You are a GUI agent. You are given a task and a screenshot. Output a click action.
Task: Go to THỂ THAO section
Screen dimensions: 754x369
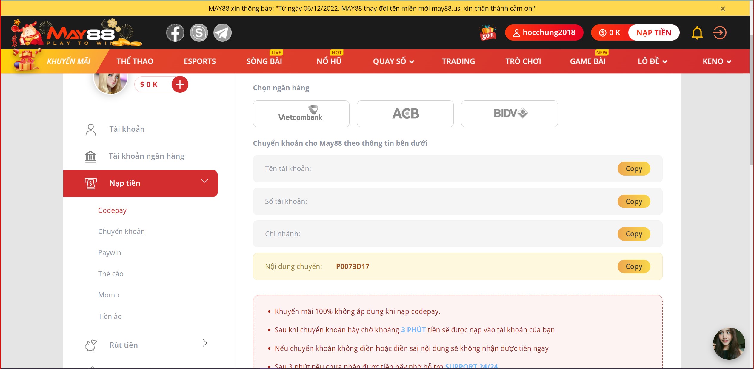pyautogui.click(x=135, y=61)
